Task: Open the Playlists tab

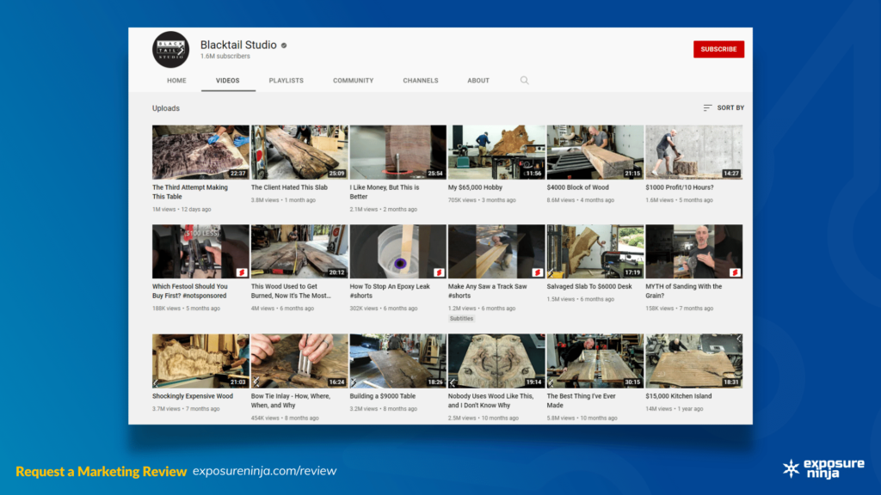Action: coord(286,80)
